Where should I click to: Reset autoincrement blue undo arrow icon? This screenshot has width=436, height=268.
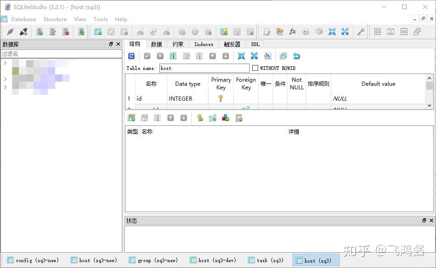pos(297,56)
